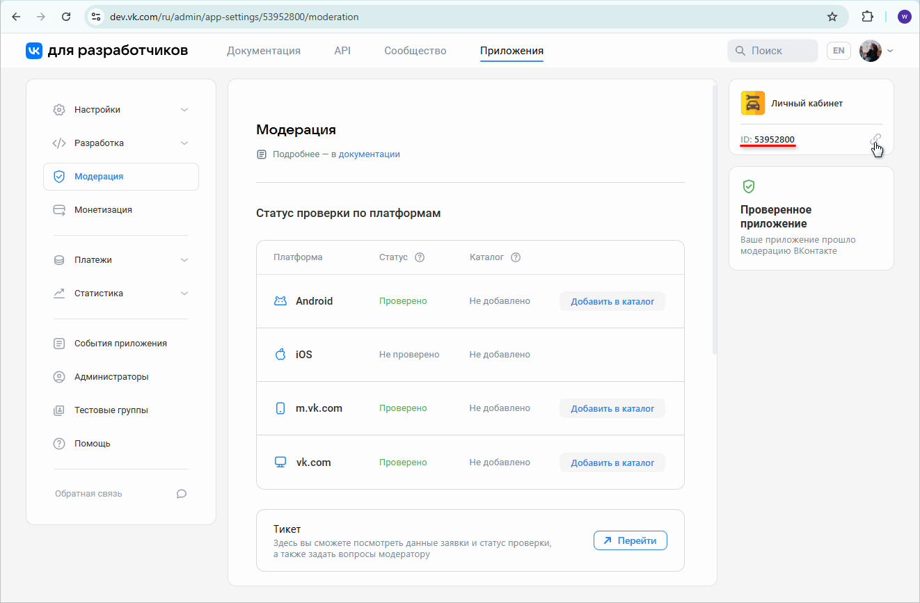Open the Статус column help tooltip icon
Image resolution: width=920 pixels, height=603 pixels.
coord(420,257)
